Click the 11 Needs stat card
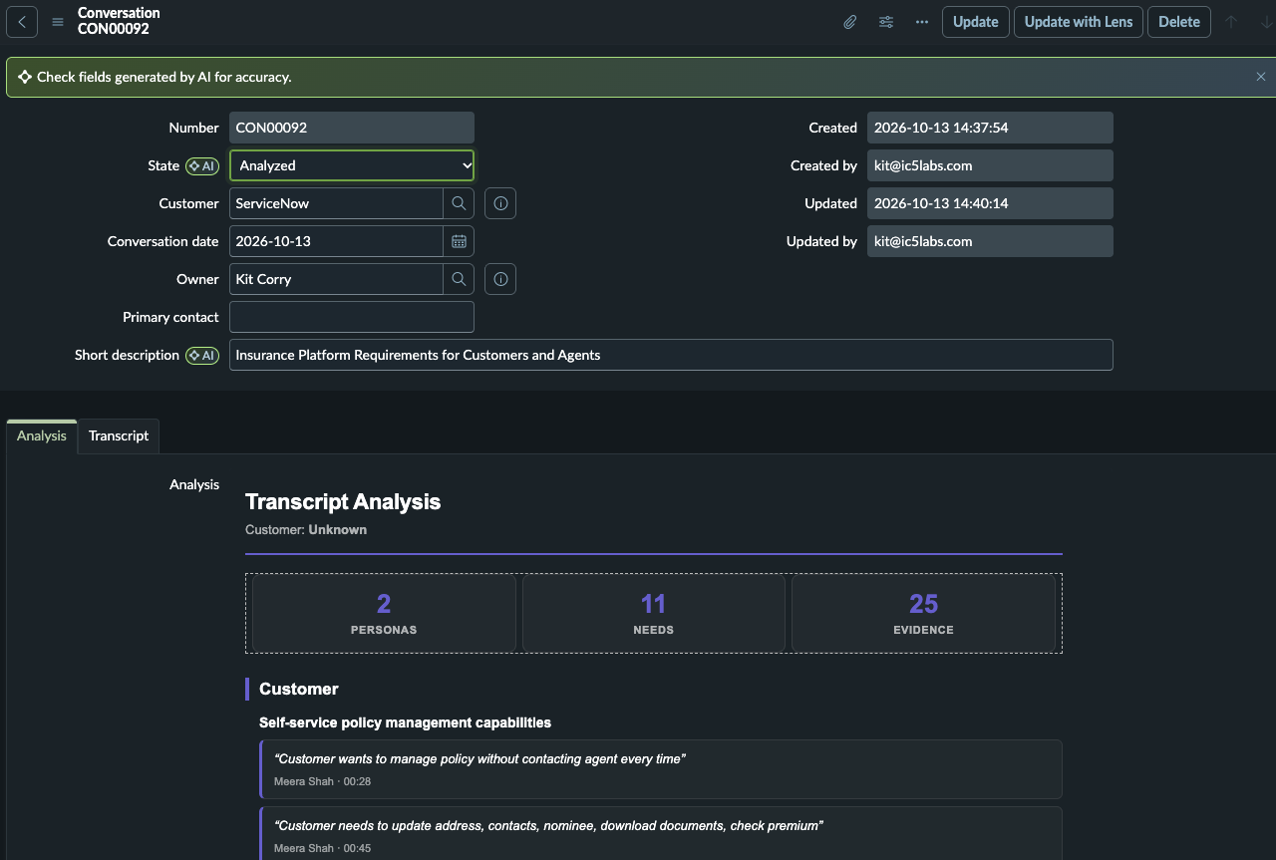 click(654, 614)
